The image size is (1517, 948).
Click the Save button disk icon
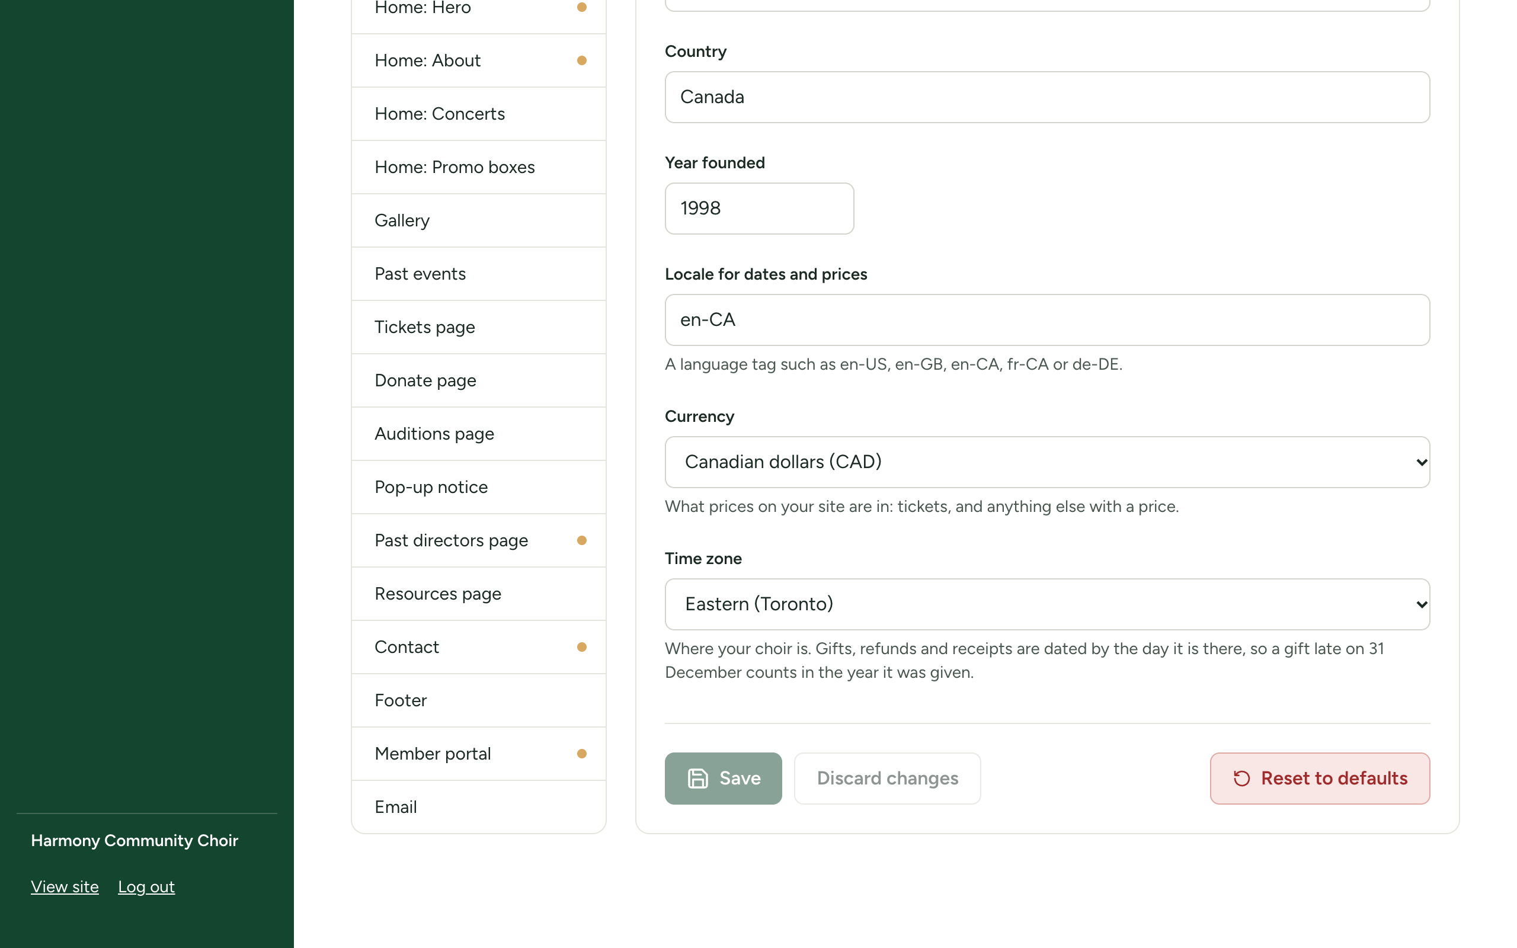point(697,778)
